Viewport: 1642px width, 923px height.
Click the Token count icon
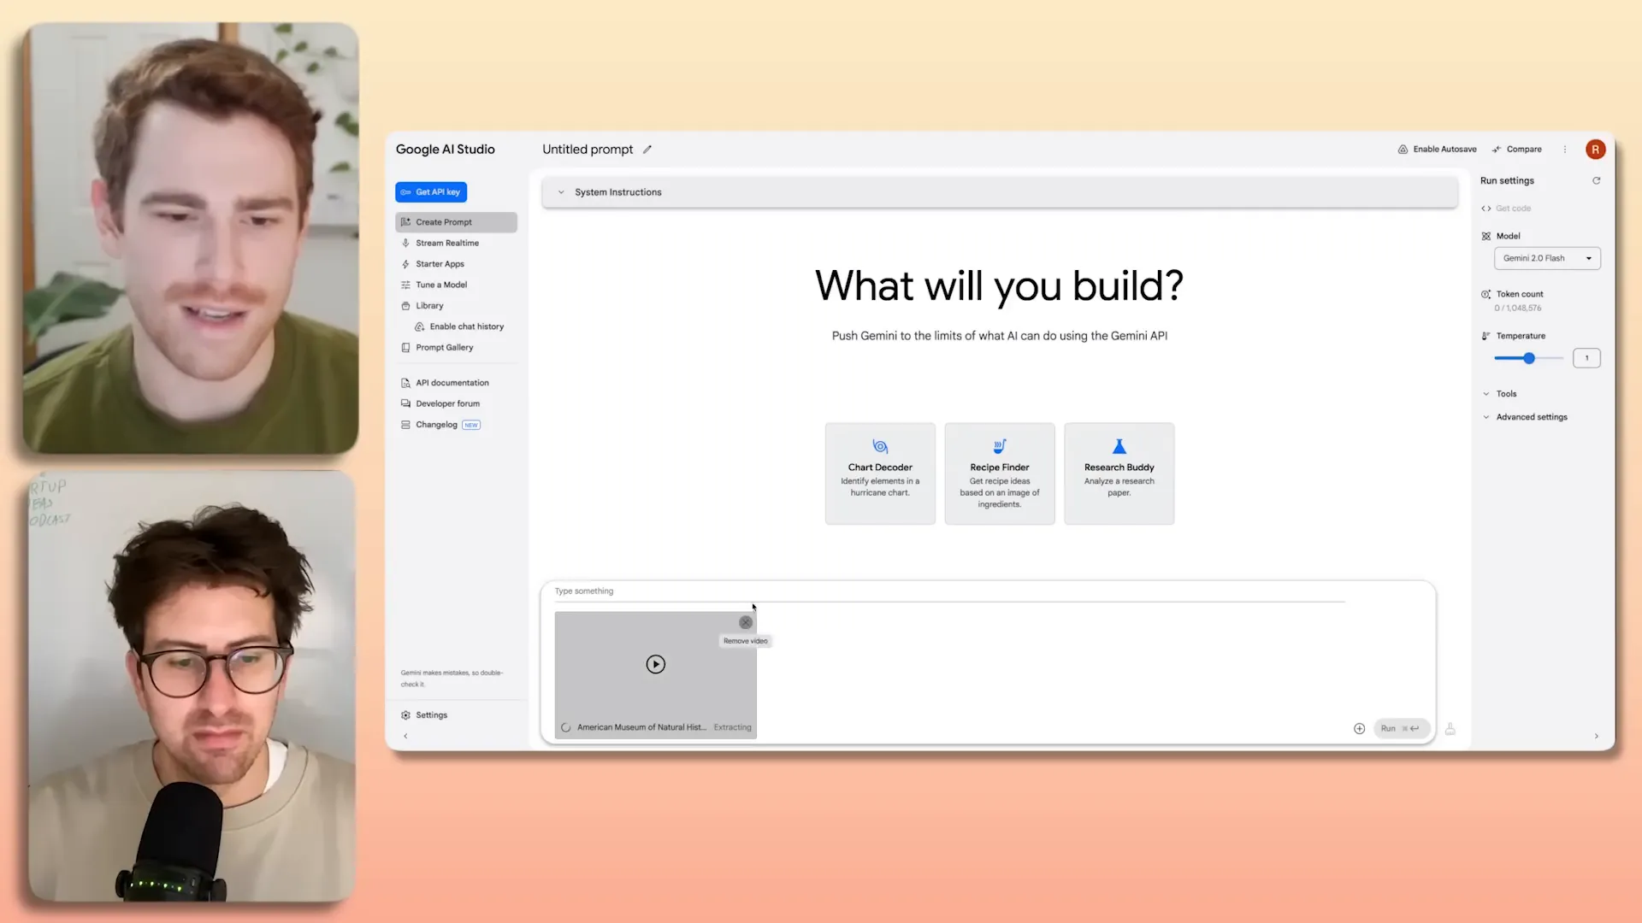pyautogui.click(x=1486, y=294)
